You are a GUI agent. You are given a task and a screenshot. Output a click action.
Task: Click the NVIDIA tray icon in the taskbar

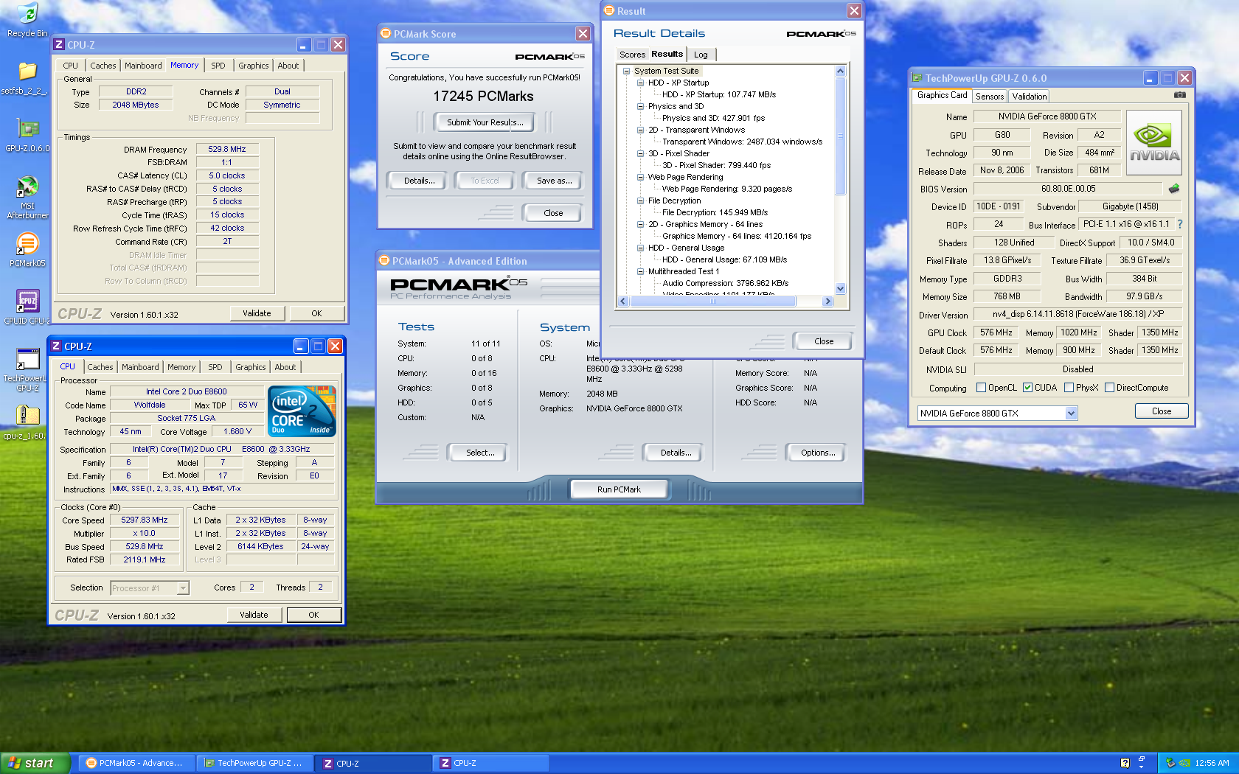point(1184,763)
